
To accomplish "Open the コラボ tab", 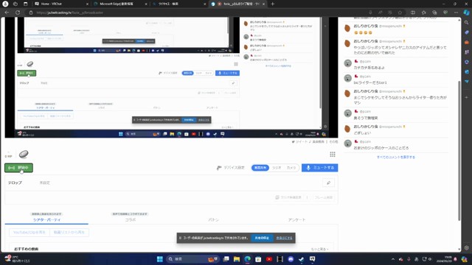I will (130, 219).
